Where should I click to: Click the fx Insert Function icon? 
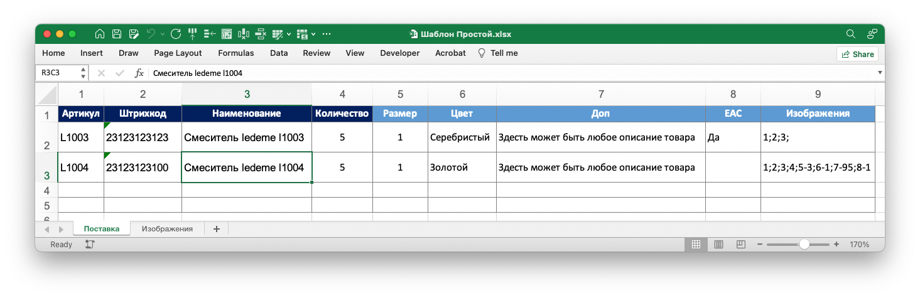tap(139, 73)
